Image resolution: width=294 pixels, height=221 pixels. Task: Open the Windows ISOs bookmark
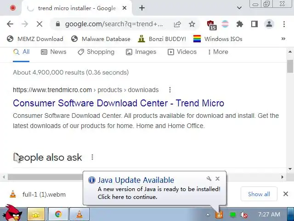tap(218, 39)
